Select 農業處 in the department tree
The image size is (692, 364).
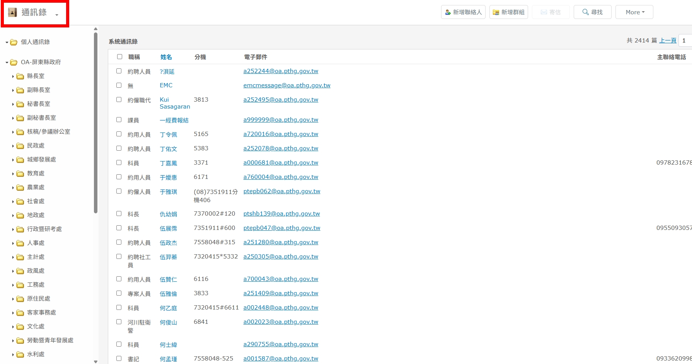pos(36,187)
